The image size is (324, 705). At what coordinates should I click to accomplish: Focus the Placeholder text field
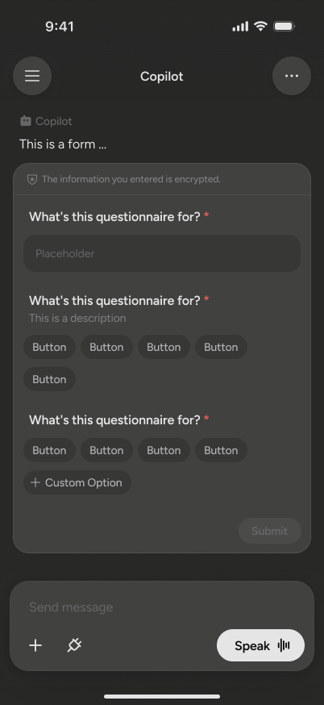162,253
